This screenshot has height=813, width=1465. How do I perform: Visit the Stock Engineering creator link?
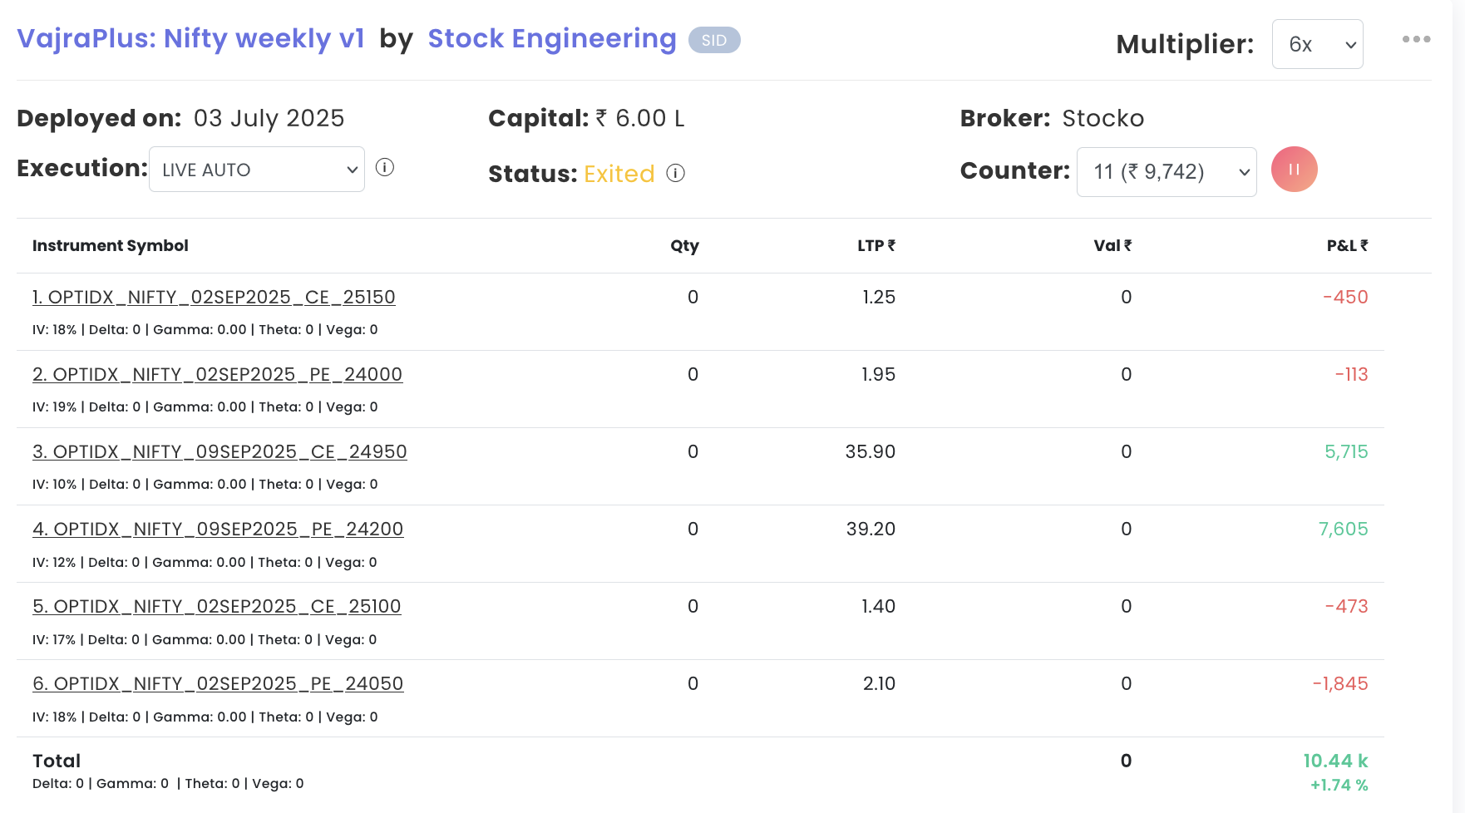[x=551, y=39]
